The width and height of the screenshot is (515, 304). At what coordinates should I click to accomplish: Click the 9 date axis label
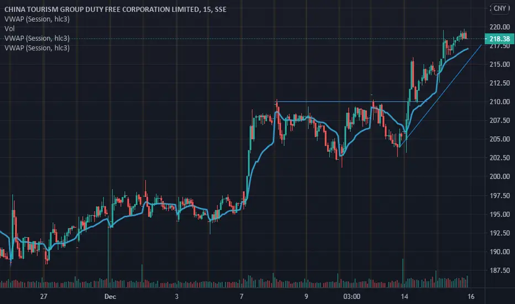coord(306,296)
